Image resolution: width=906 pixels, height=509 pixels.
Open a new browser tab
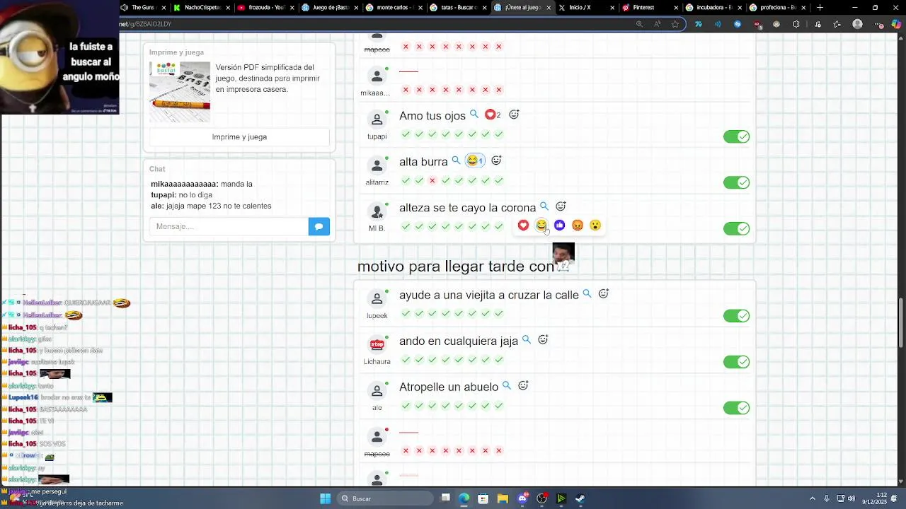(820, 8)
